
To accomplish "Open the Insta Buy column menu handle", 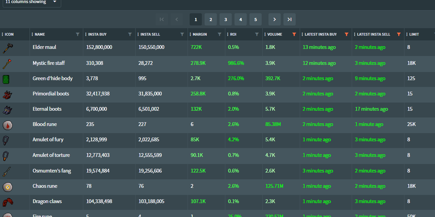I will [x=86, y=34].
